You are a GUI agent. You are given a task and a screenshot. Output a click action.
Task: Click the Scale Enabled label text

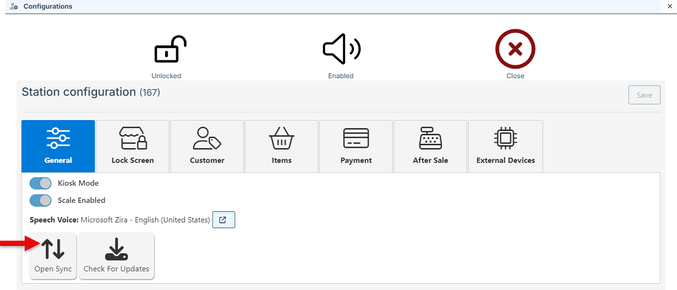tap(82, 200)
